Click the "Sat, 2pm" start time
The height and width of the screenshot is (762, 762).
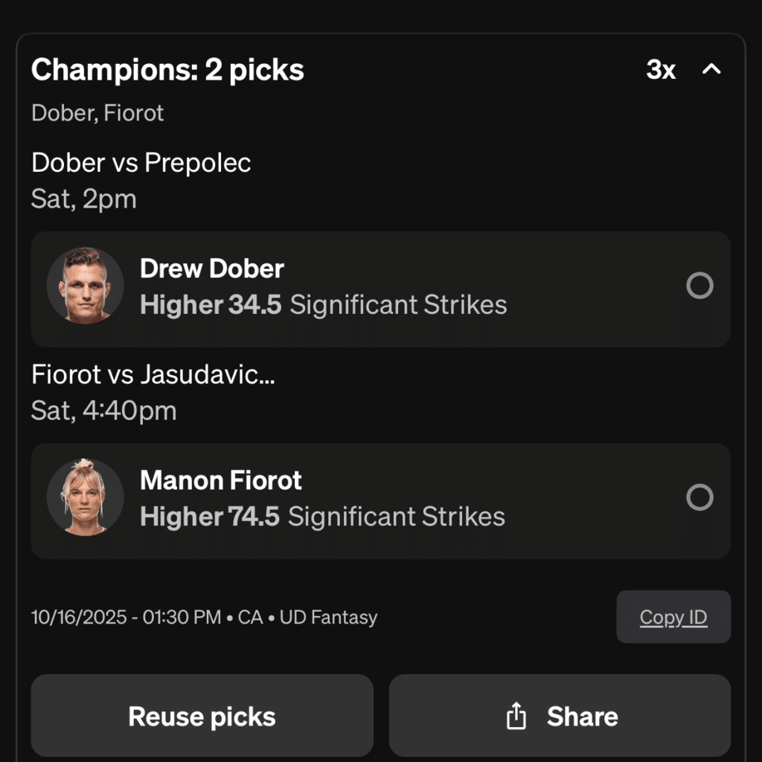pyautogui.click(x=83, y=199)
